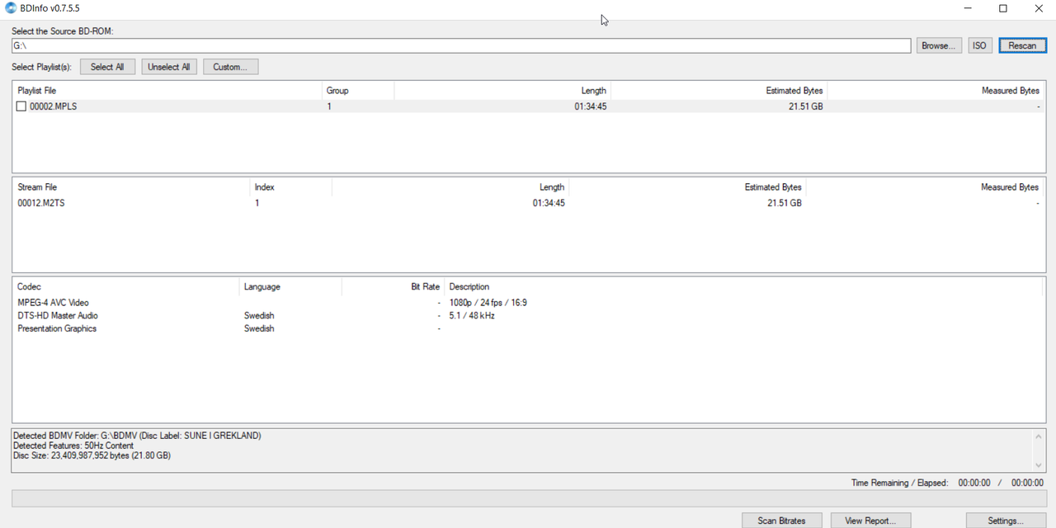Check the 00002.MPLS playlist checkbox
1056x528 pixels.
pyautogui.click(x=21, y=106)
